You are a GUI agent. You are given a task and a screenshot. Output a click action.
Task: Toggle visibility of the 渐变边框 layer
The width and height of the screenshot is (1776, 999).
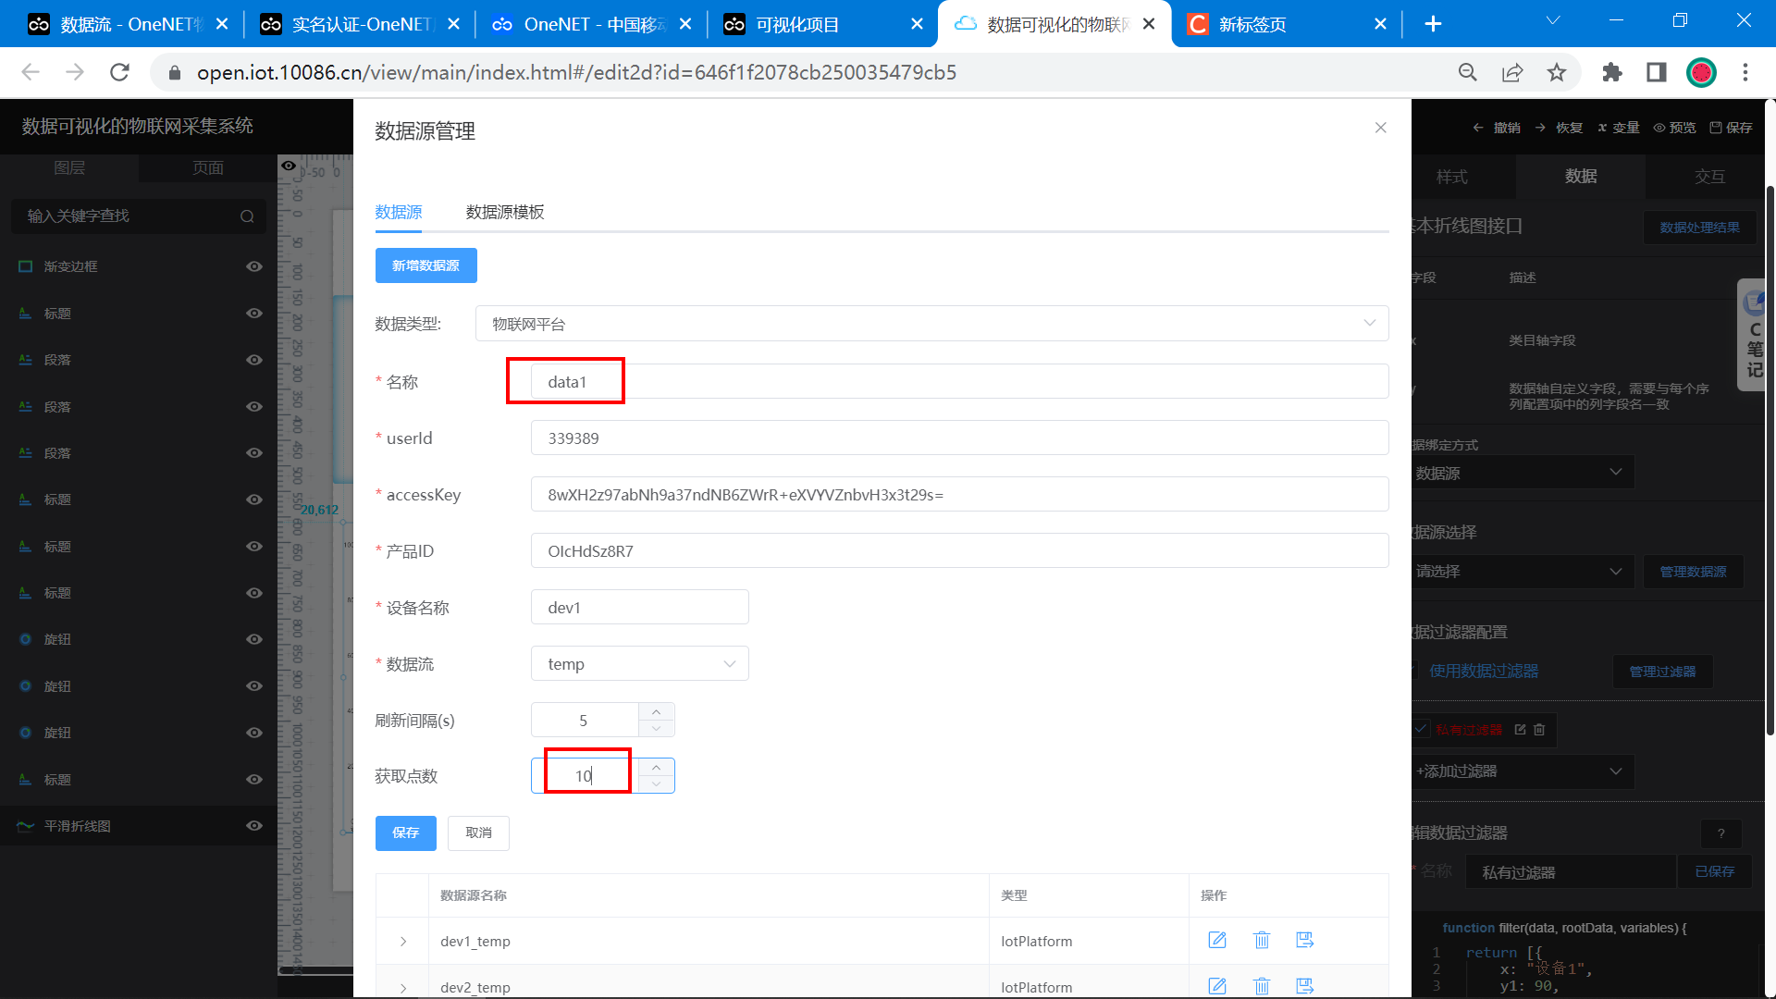(x=254, y=266)
